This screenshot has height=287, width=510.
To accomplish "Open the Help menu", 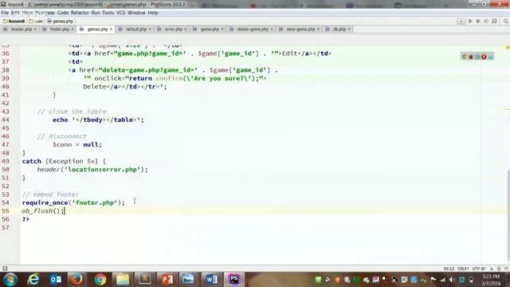I will tap(153, 13).
